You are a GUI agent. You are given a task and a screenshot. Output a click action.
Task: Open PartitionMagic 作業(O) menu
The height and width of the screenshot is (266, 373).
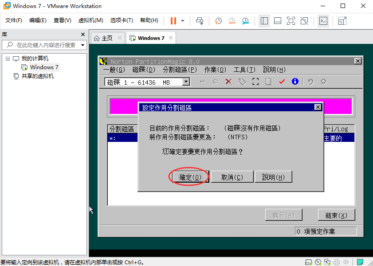pos(215,70)
